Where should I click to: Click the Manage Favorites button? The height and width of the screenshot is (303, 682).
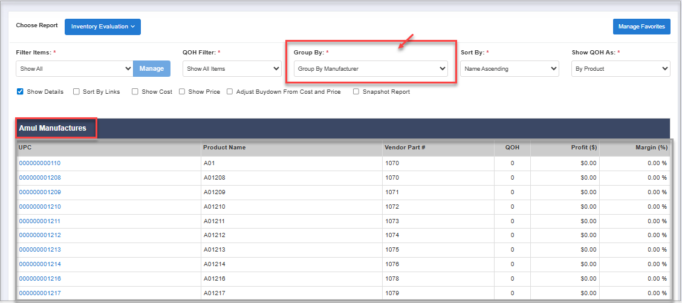[x=641, y=27]
